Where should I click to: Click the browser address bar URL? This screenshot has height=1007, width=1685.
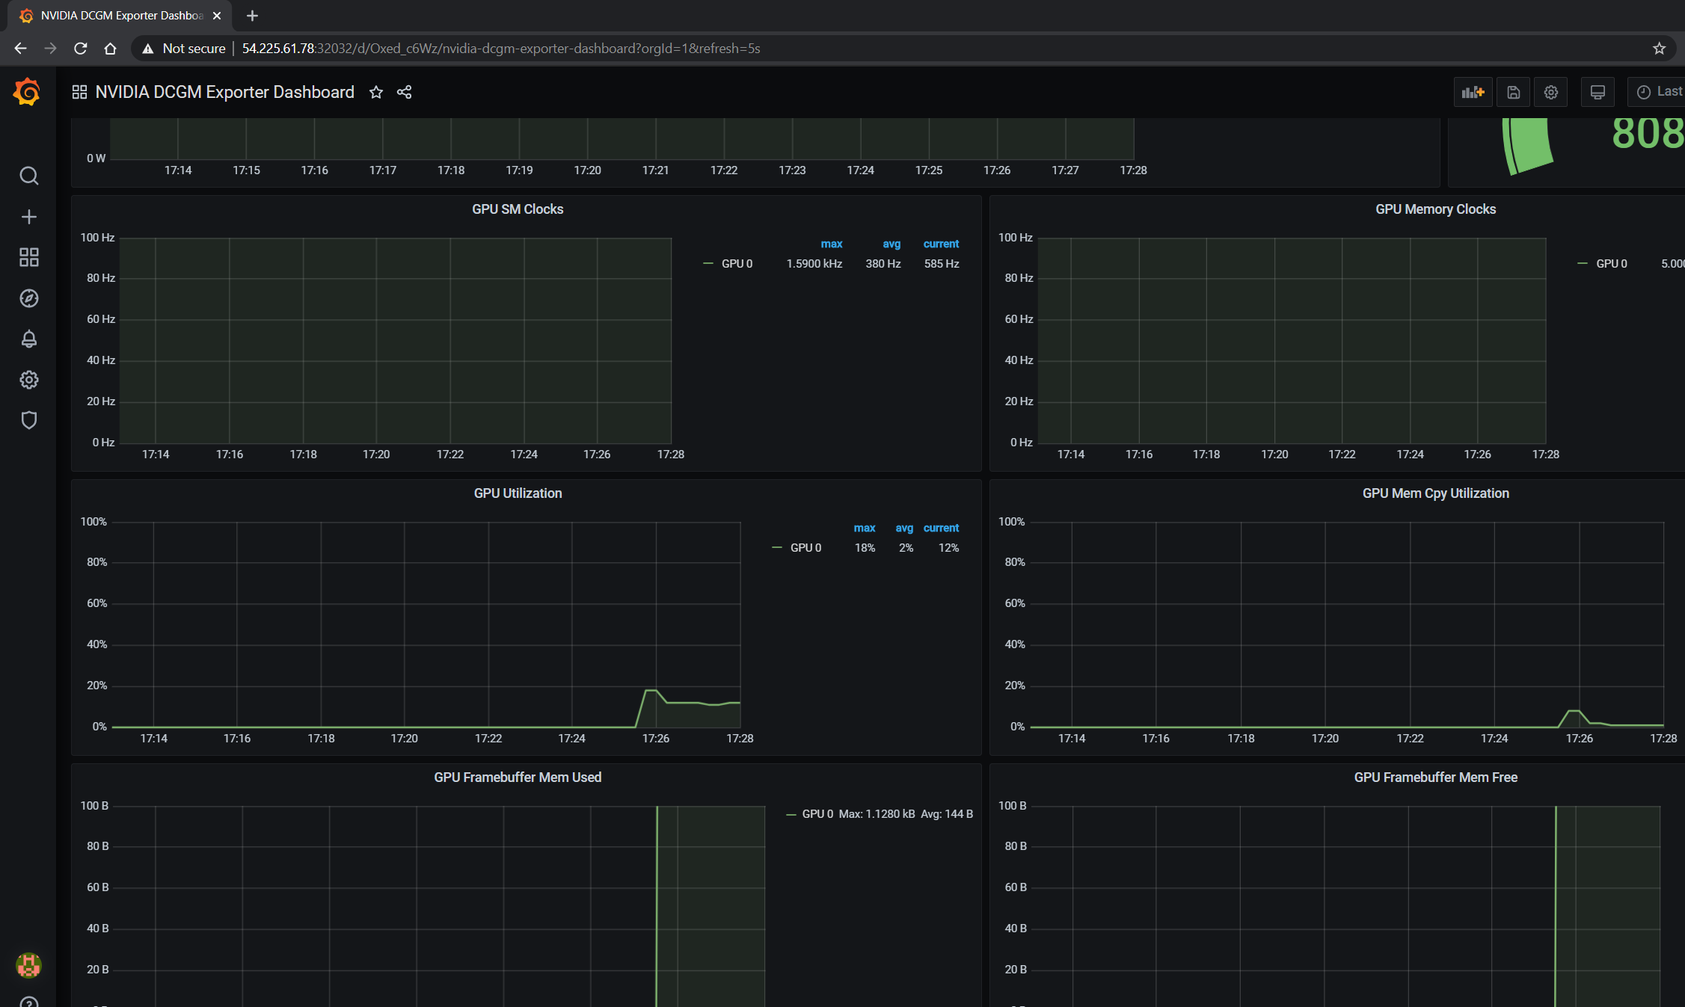500,49
